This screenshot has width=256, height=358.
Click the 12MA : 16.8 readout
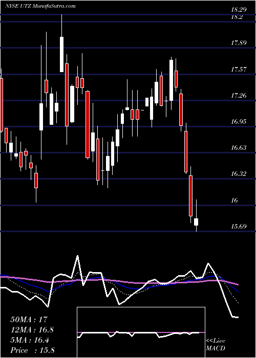pos(32,330)
